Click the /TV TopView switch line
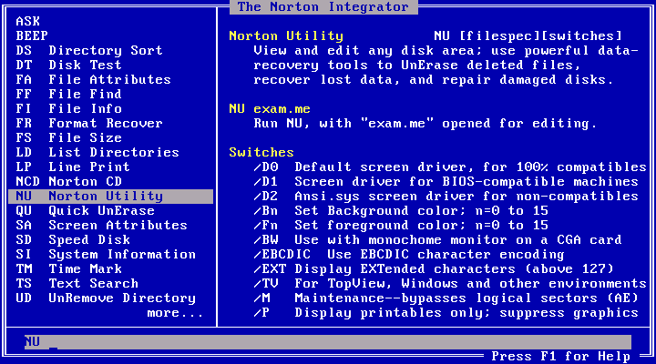The height and width of the screenshot is (364, 656). (x=450, y=284)
